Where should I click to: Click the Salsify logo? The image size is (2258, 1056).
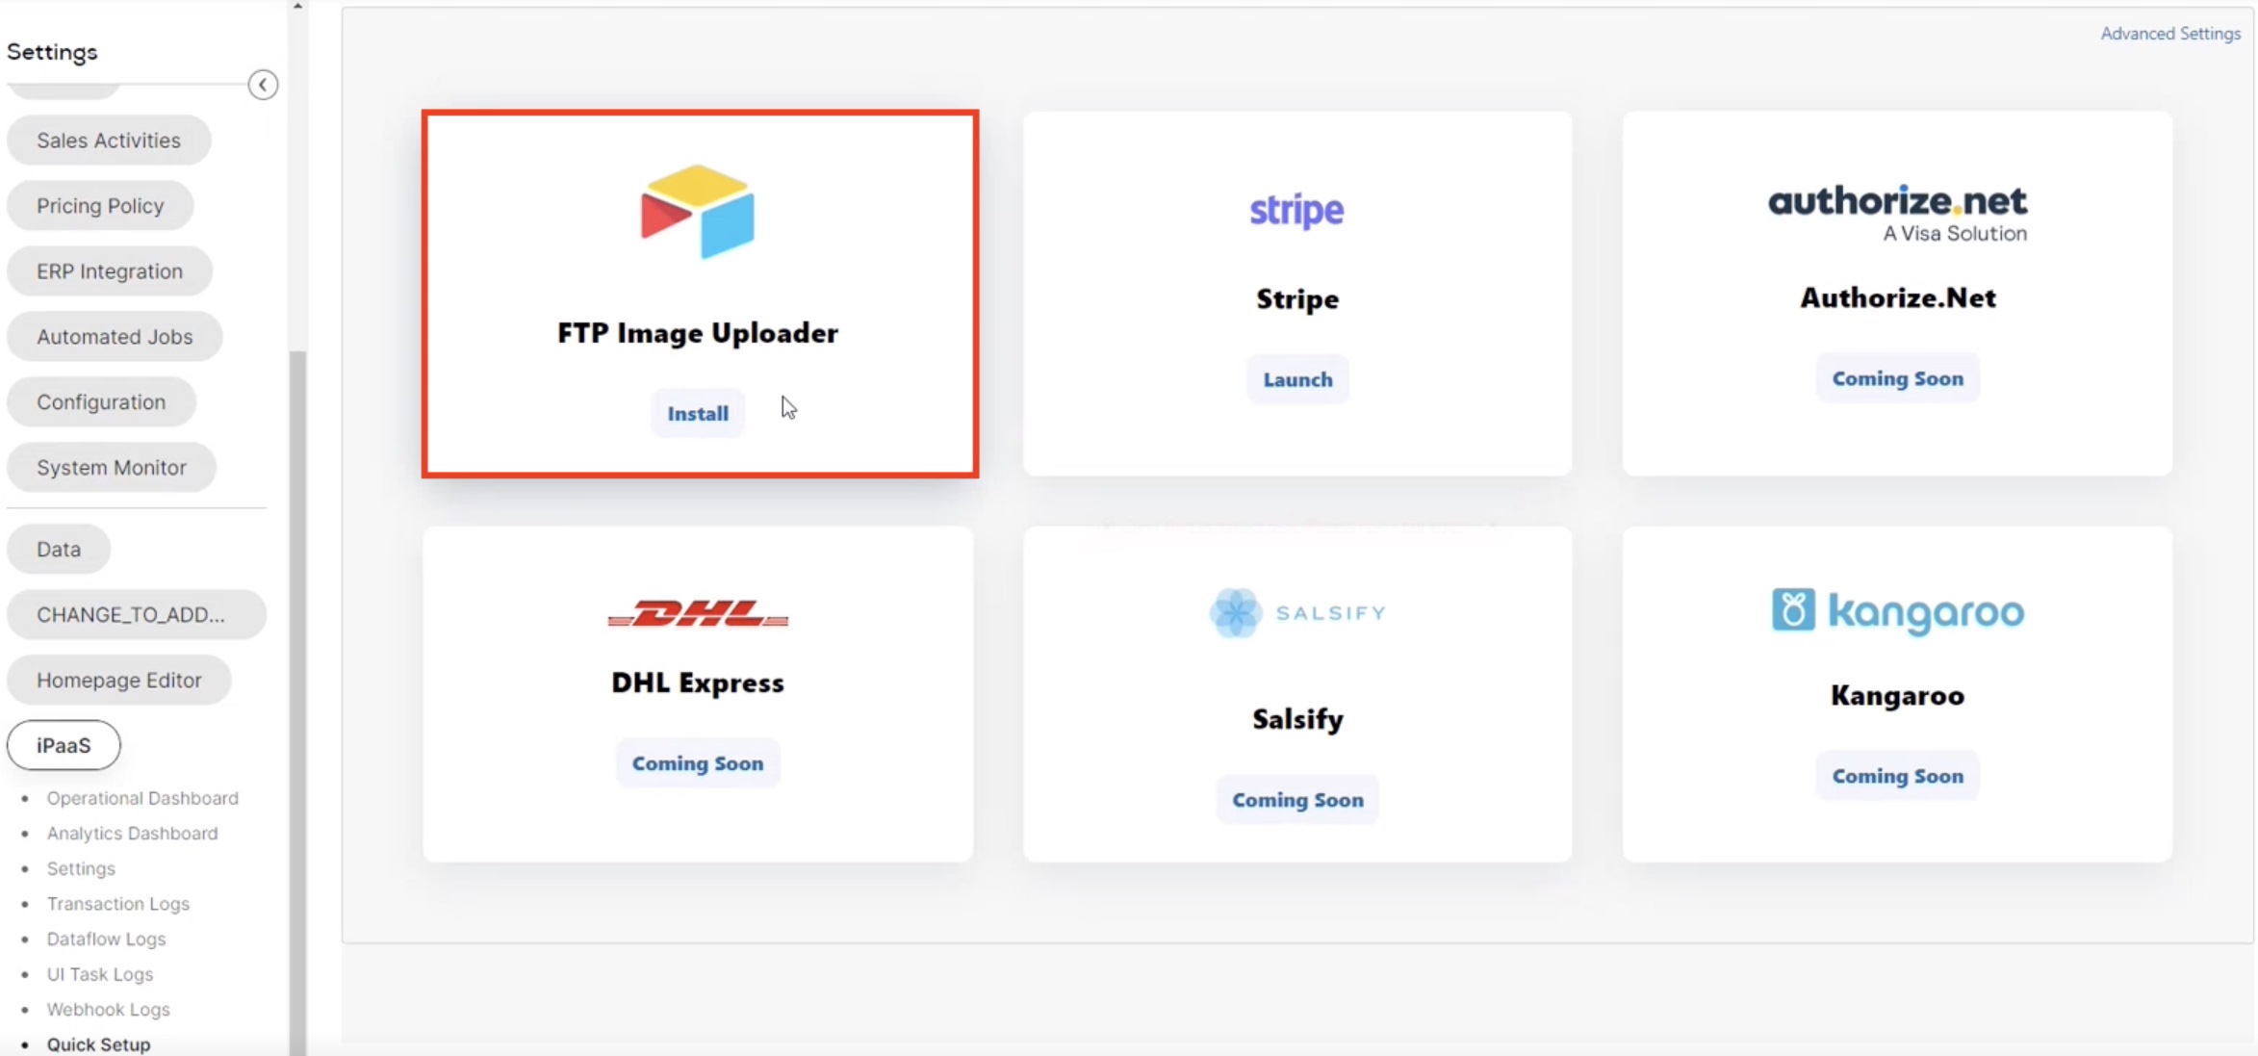(1296, 613)
